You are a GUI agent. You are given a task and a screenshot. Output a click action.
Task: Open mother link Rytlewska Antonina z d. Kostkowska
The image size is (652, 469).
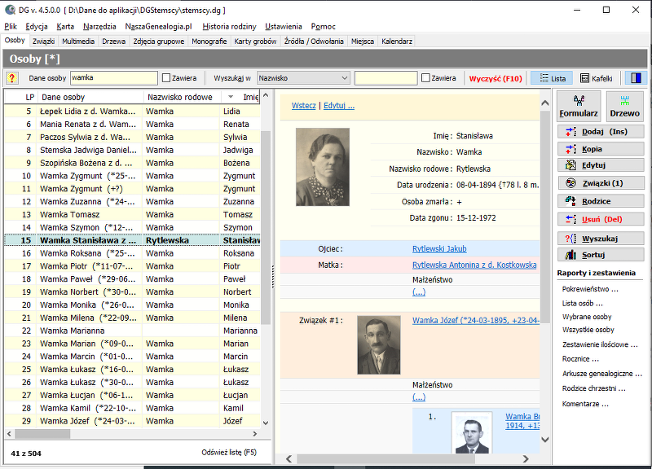[x=474, y=265]
